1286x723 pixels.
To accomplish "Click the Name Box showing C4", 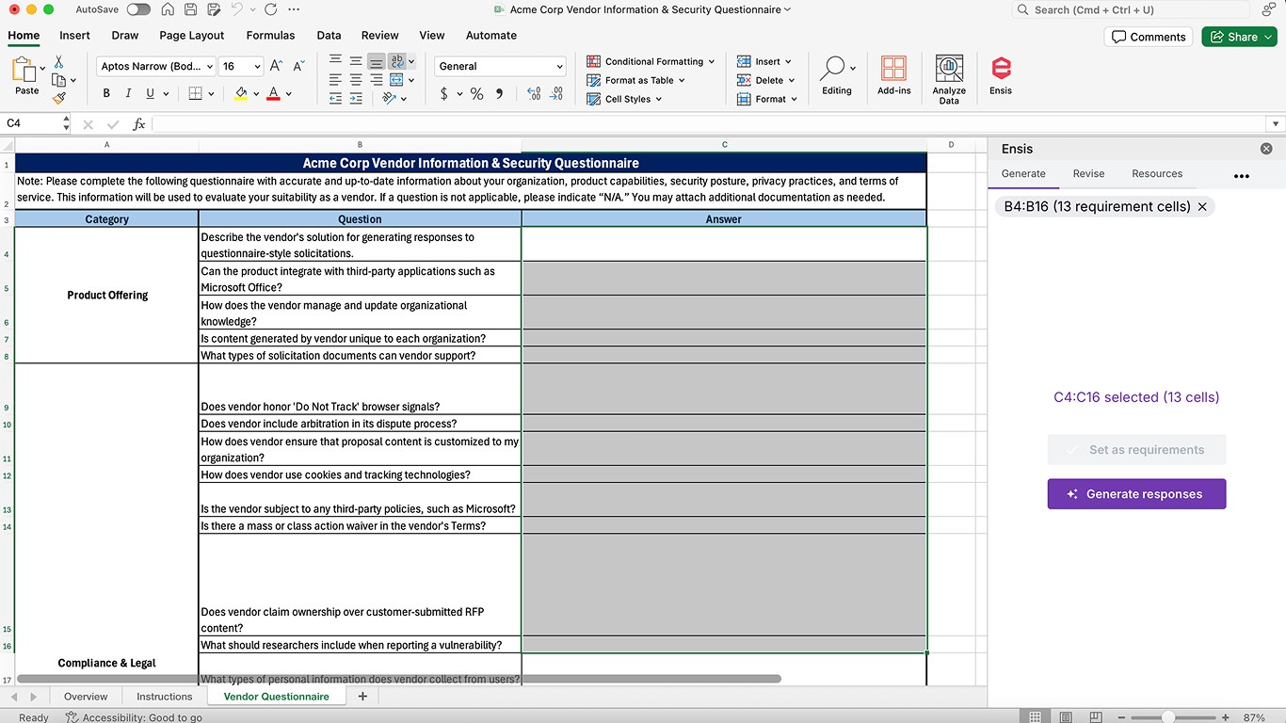I will (x=34, y=123).
